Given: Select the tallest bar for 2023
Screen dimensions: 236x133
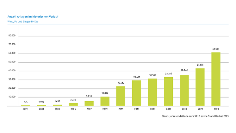Looking at the screenshot, I should point(216,79).
